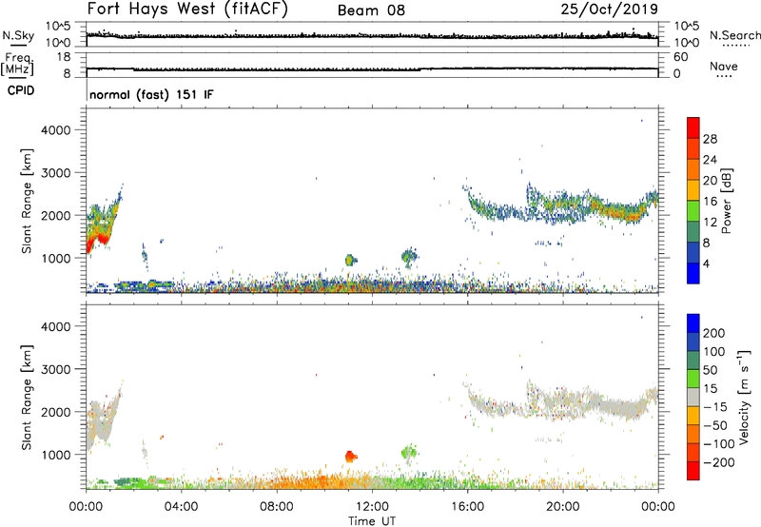Click the 'Nave' label
761x527 pixels.
(724, 66)
